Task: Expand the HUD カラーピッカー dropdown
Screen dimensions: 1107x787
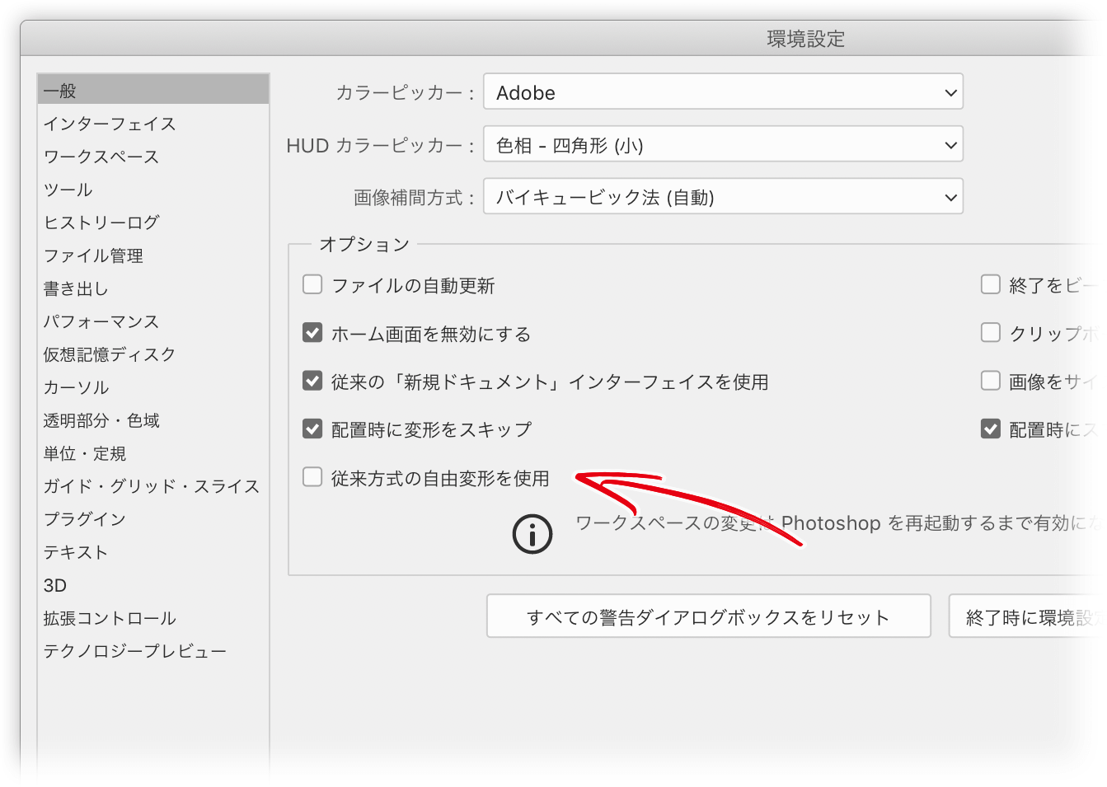Action: pos(723,144)
